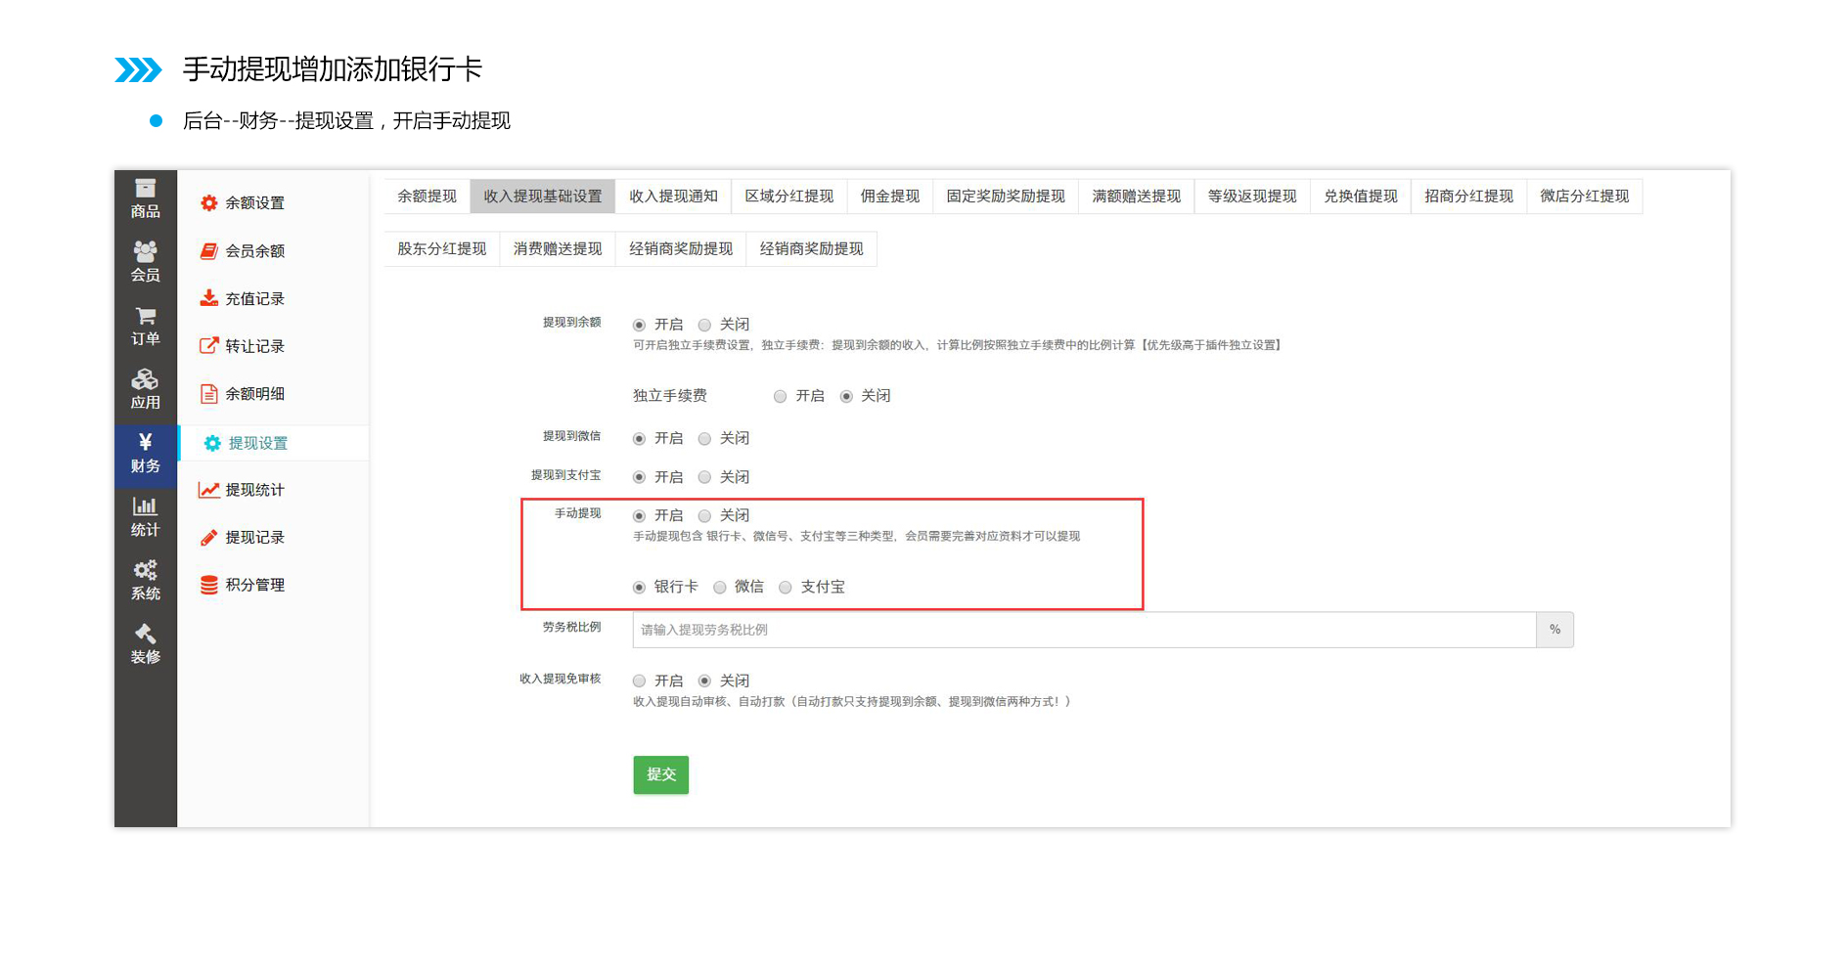Screen dimensions: 1846x967
Task: Switch to 佣金提现 tab
Action: click(x=890, y=197)
